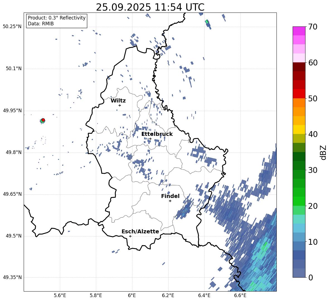
Task: Click the 5.8°E longitude label
Action: [96, 295]
